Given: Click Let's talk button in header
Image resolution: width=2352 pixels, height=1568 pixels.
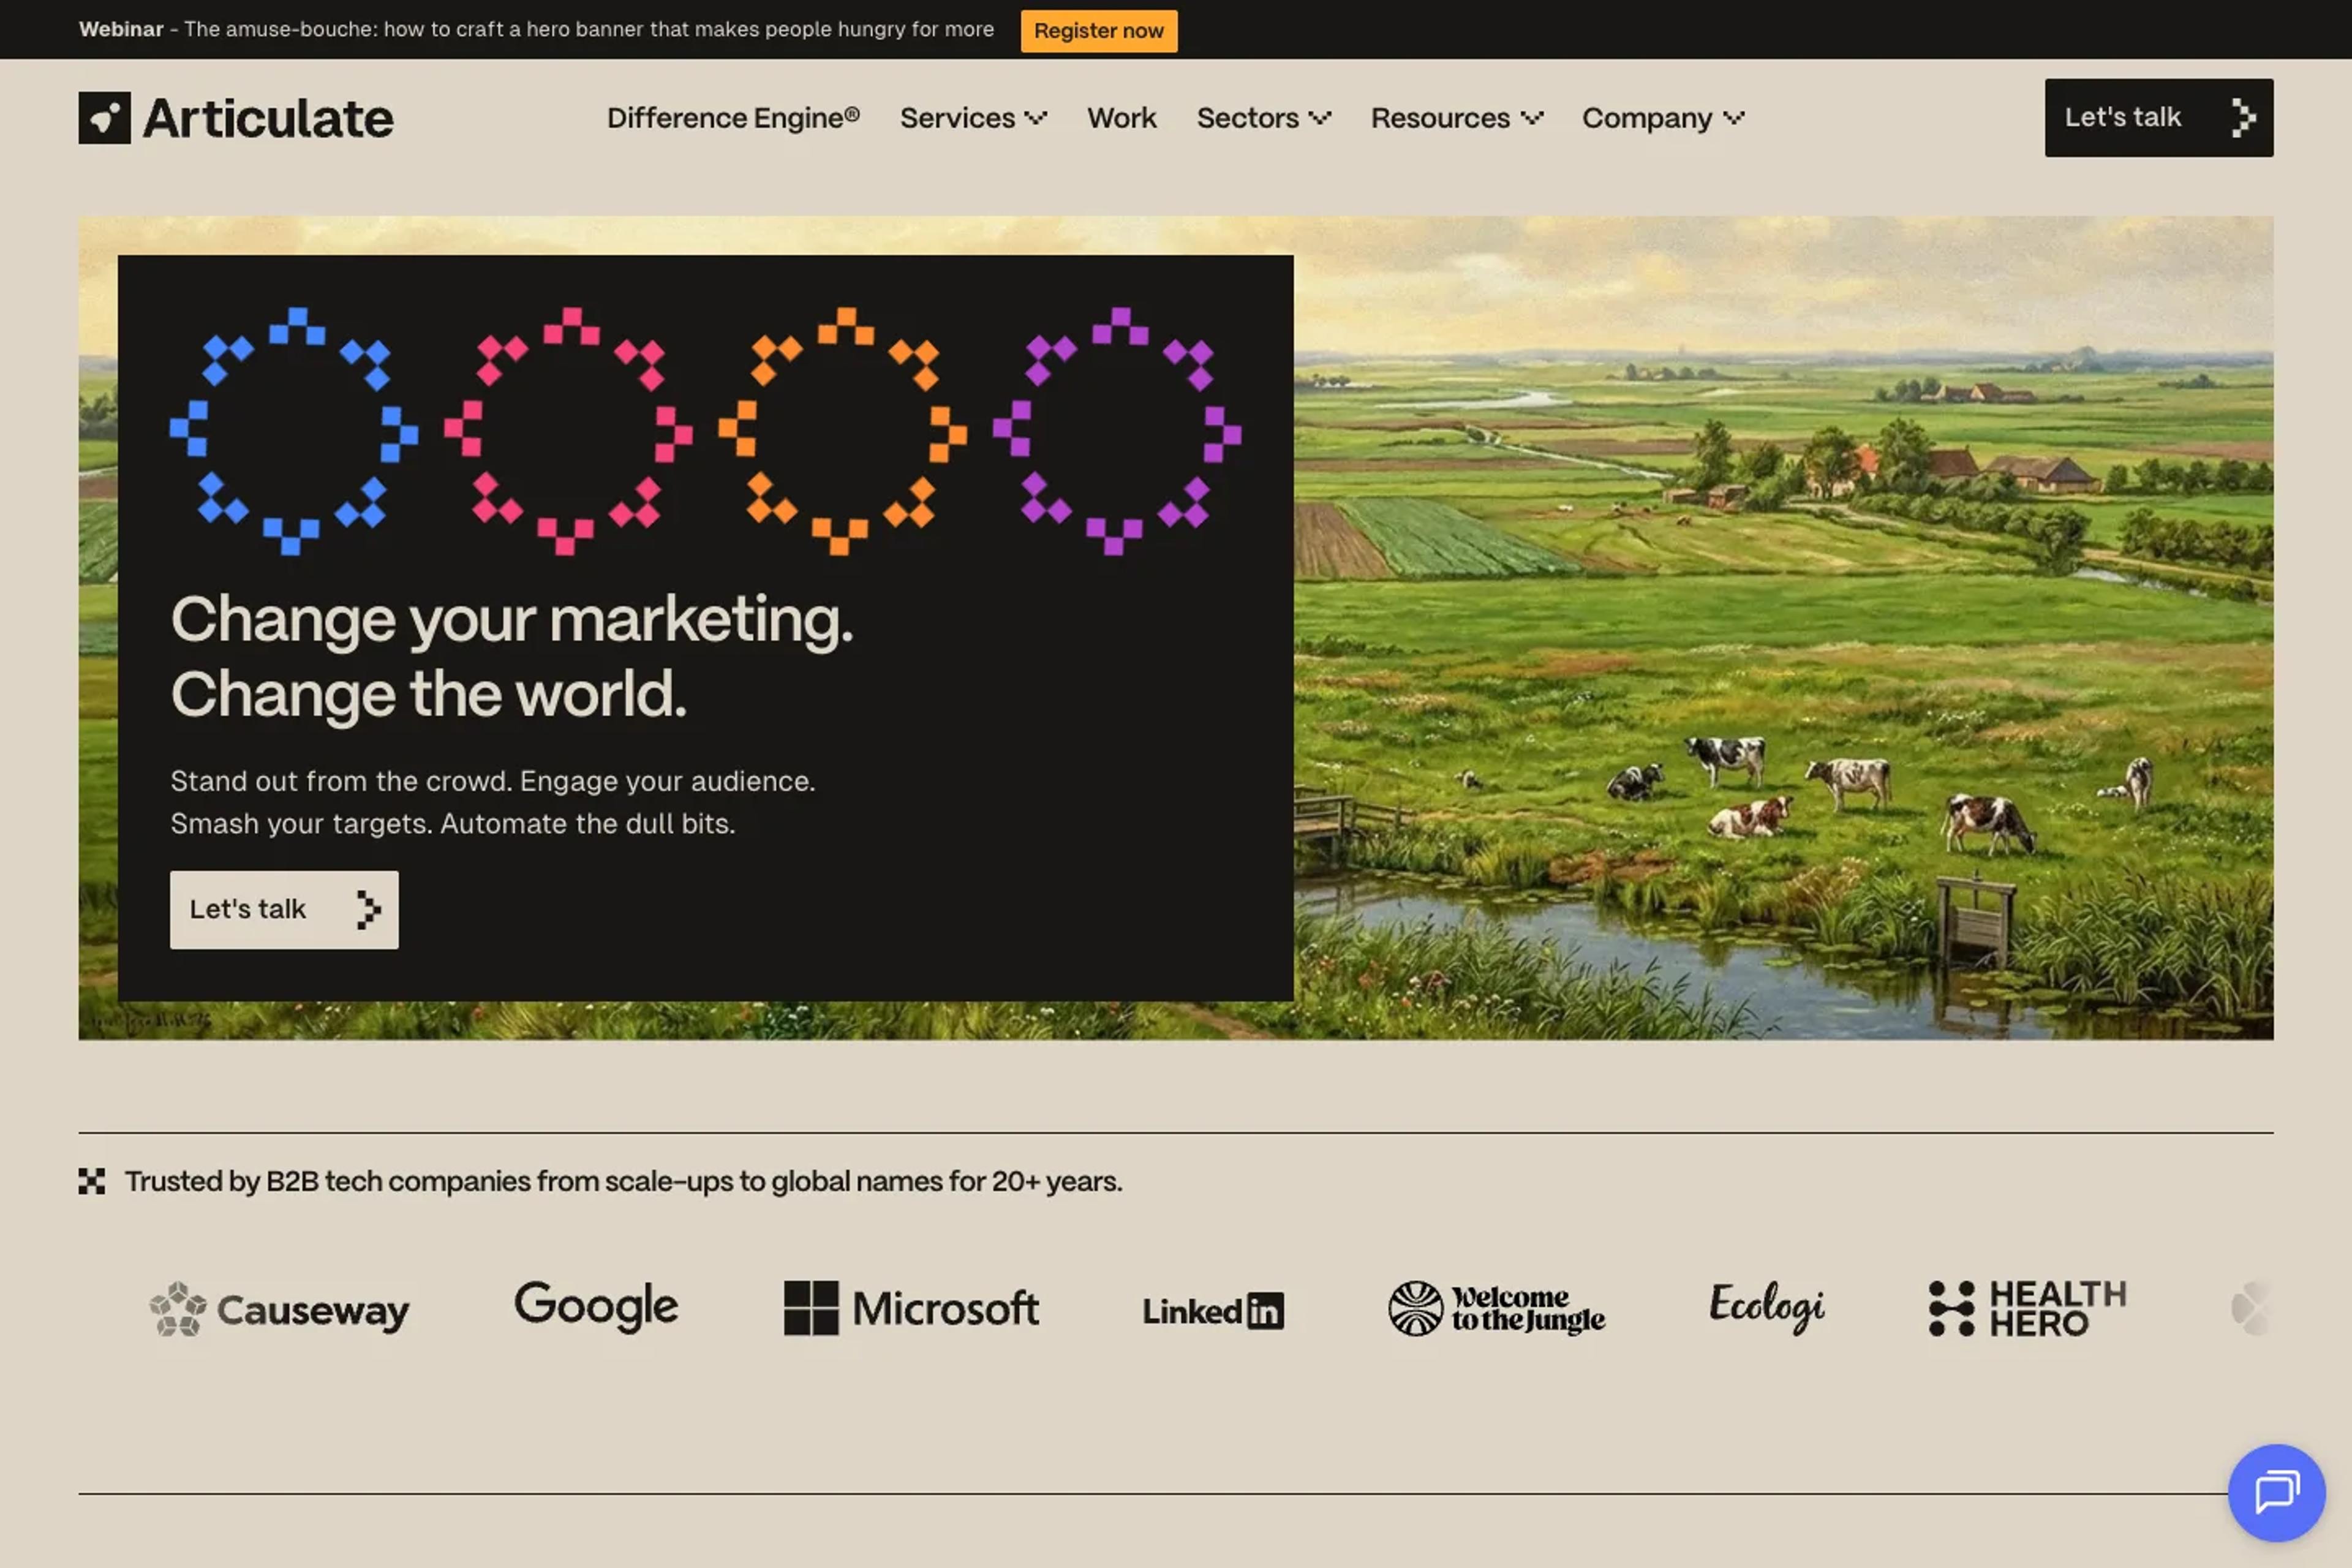Looking at the screenshot, I should pyautogui.click(x=2159, y=117).
